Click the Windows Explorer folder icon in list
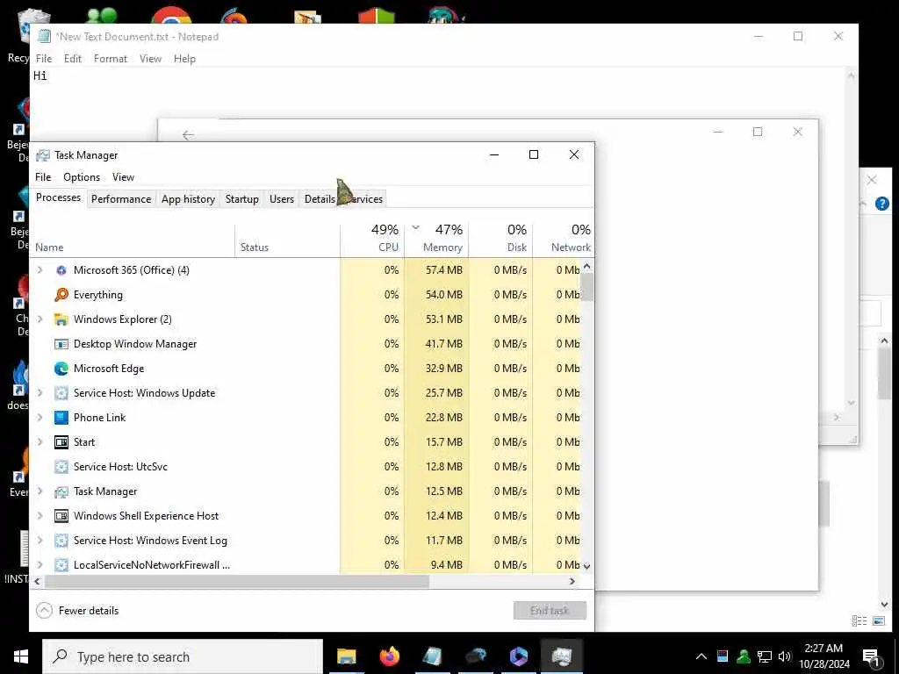Image resolution: width=899 pixels, height=674 pixels. pyautogui.click(x=61, y=319)
